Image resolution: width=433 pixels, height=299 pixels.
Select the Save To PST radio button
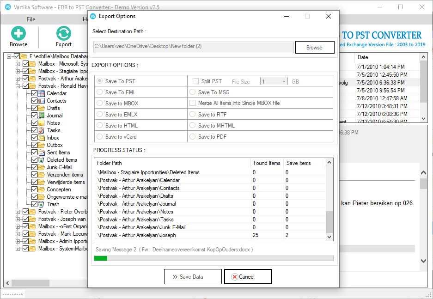click(100, 81)
